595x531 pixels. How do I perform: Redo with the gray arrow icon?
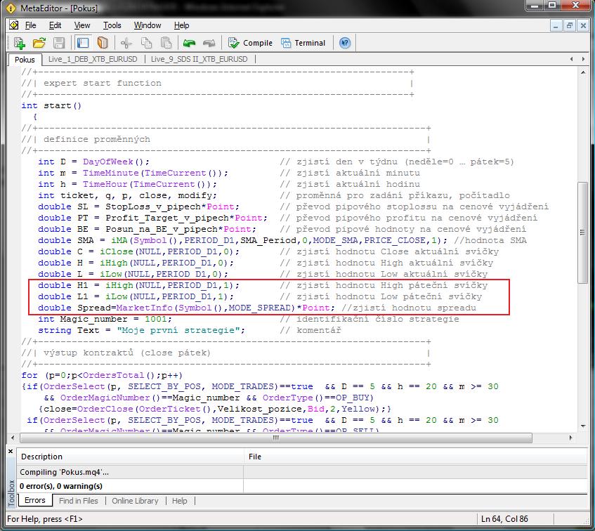point(209,43)
